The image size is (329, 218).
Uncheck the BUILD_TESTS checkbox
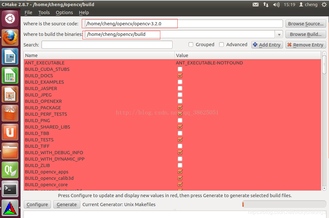point(180,139)
